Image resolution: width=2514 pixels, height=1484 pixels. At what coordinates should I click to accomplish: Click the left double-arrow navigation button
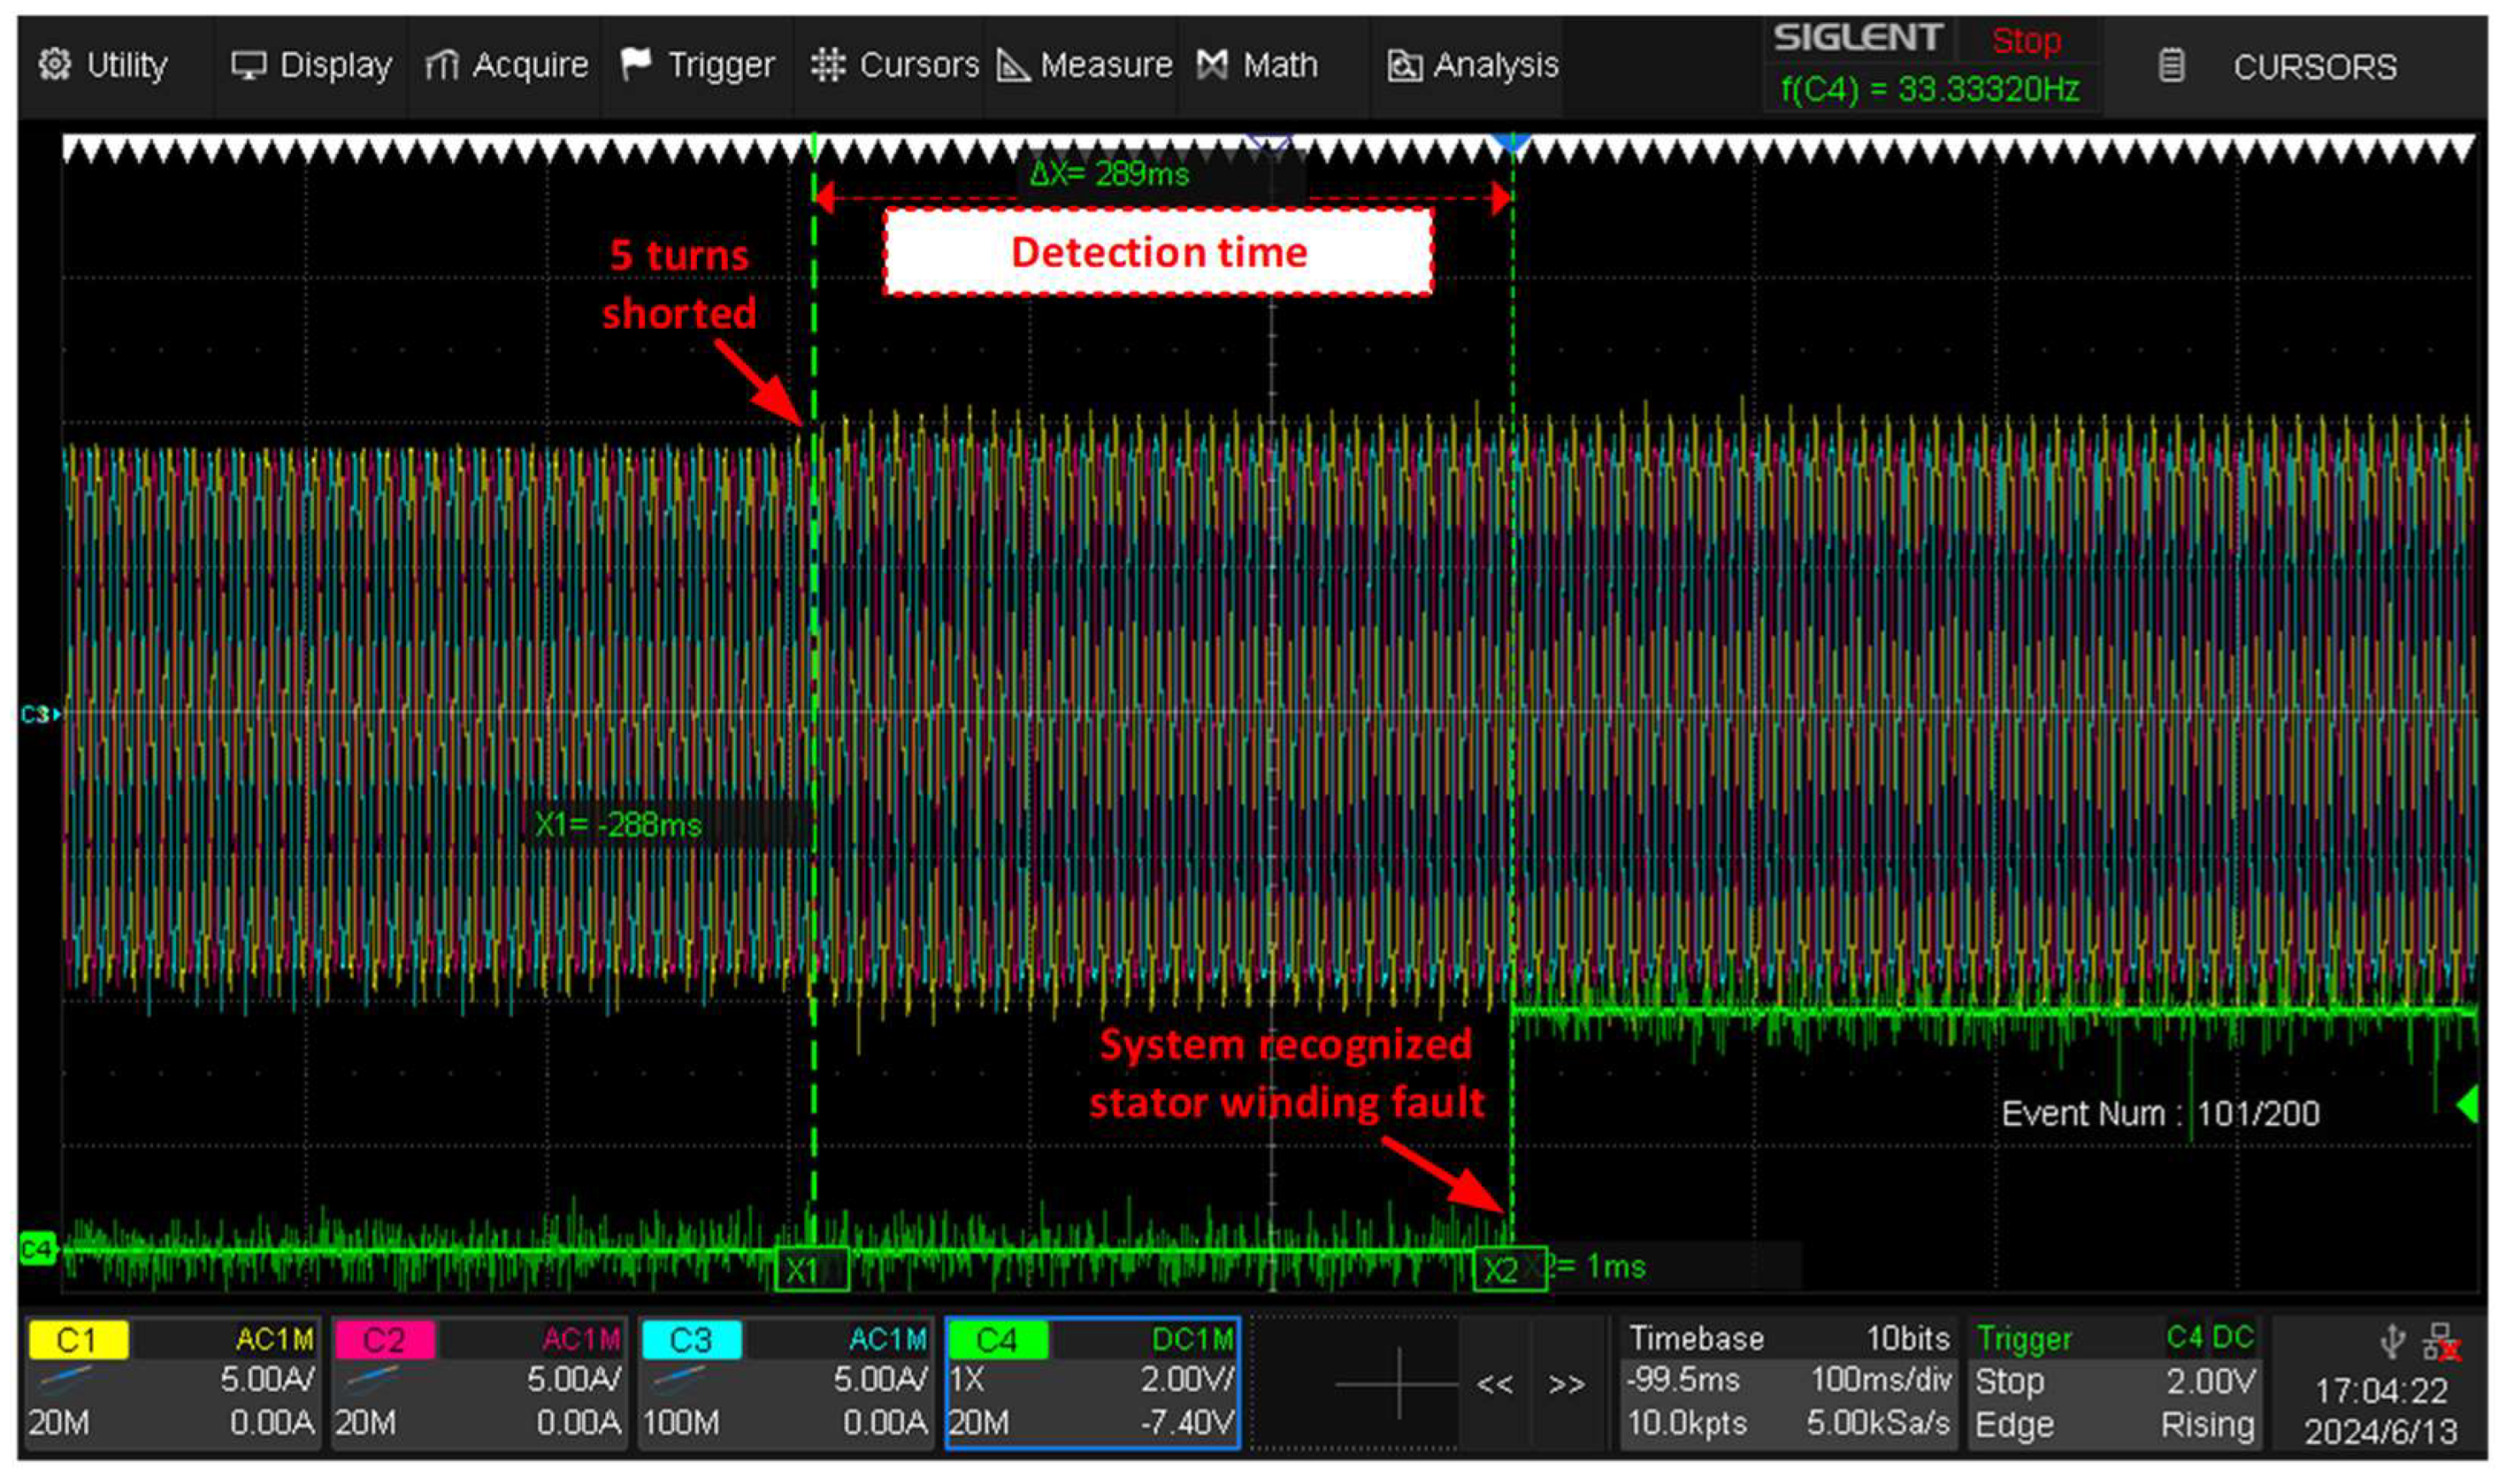[1495, 1385]
